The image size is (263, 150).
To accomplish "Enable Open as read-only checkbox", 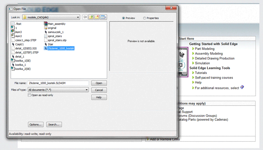I will 29,95.
